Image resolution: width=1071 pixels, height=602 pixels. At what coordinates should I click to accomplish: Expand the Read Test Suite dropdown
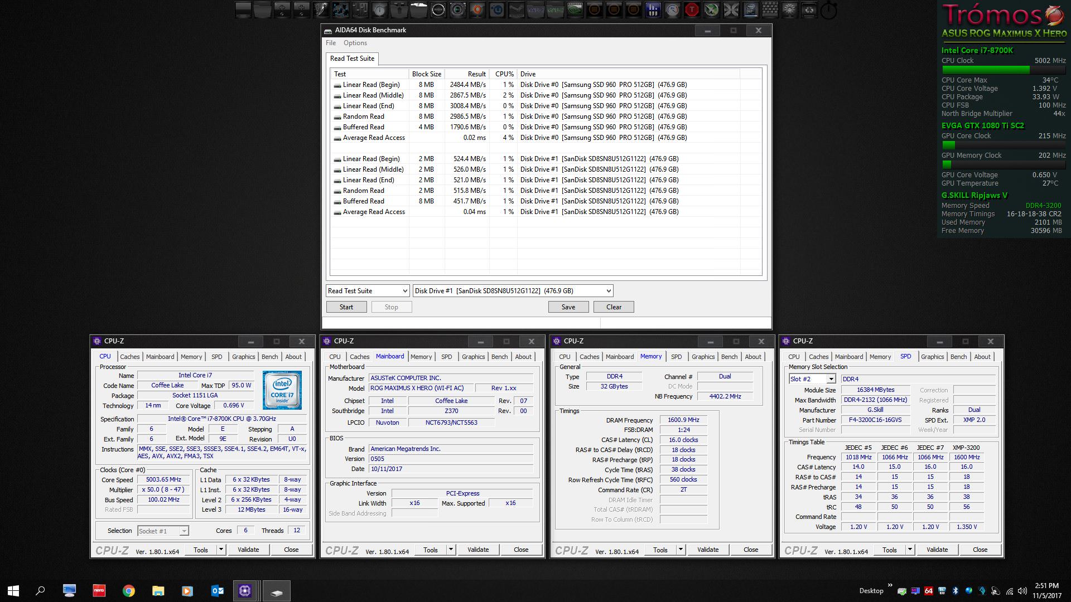coord(405,291)
